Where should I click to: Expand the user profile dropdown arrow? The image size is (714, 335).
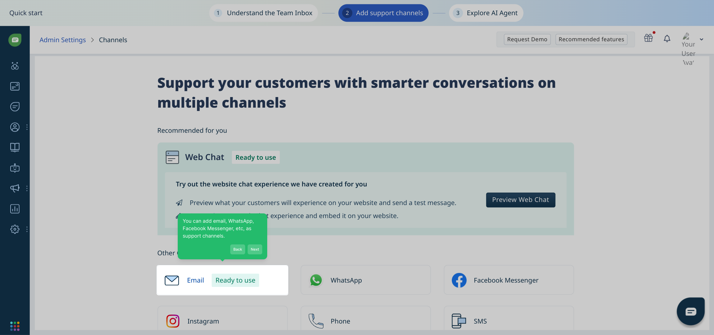701,39
